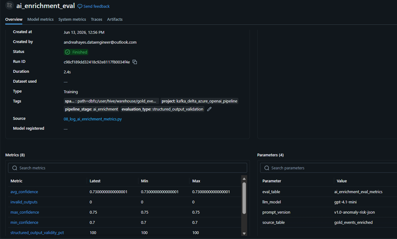Open the invalid_outputs metric link

pyautogui.click(x=24, y=202)
